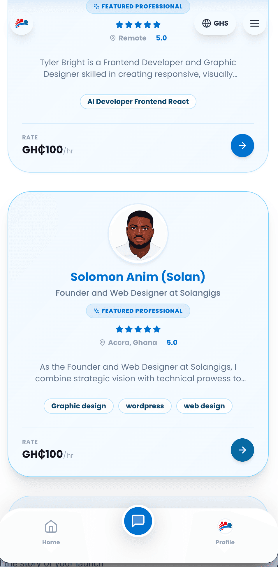Image resolution: width=278 pixels, height=567 pixels.
Task: Tap the blue arrow on Tyler Bright's card
Action: pos(242,146)
